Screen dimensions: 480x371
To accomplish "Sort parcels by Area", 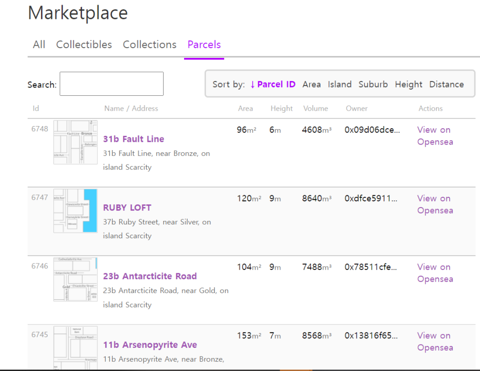I will [312, 85].
